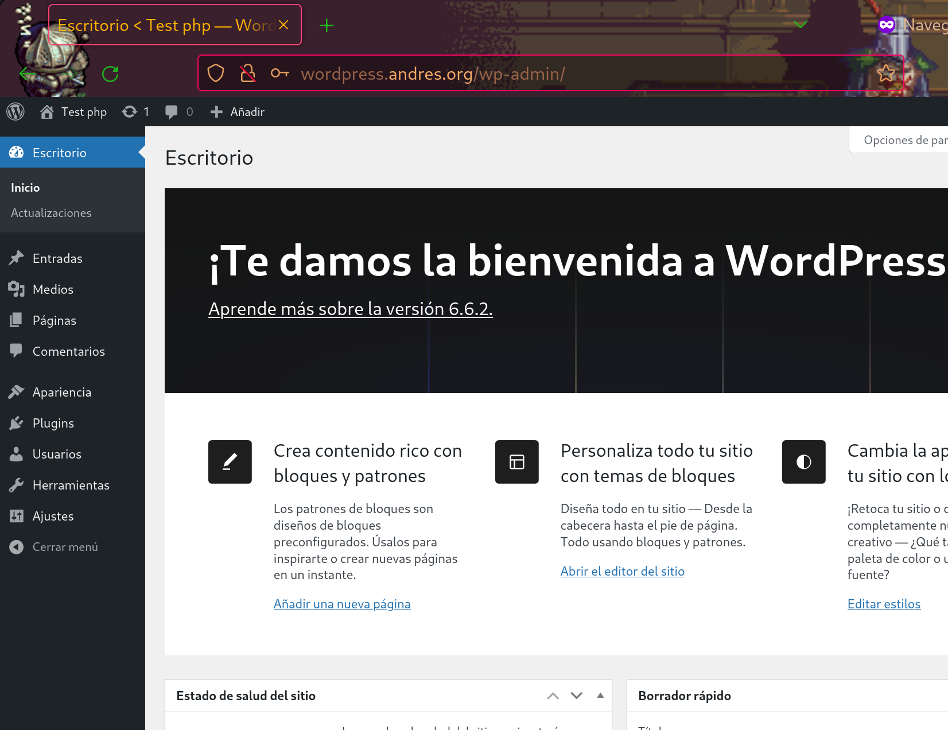Screen dimensions: 948x730
Task: Open the list all tabs dropdown arrow
Action: click(801, 24)
